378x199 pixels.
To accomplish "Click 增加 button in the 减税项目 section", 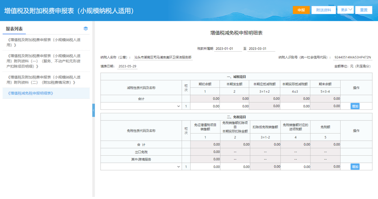I will click(x=355, y=106).
